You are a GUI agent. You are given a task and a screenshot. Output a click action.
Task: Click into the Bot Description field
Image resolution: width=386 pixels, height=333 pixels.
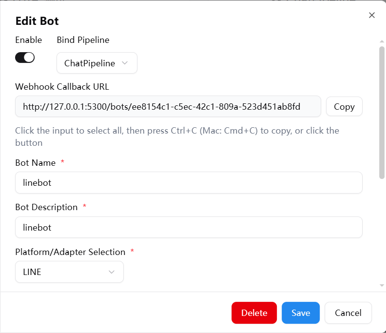[x=189, y=227]
